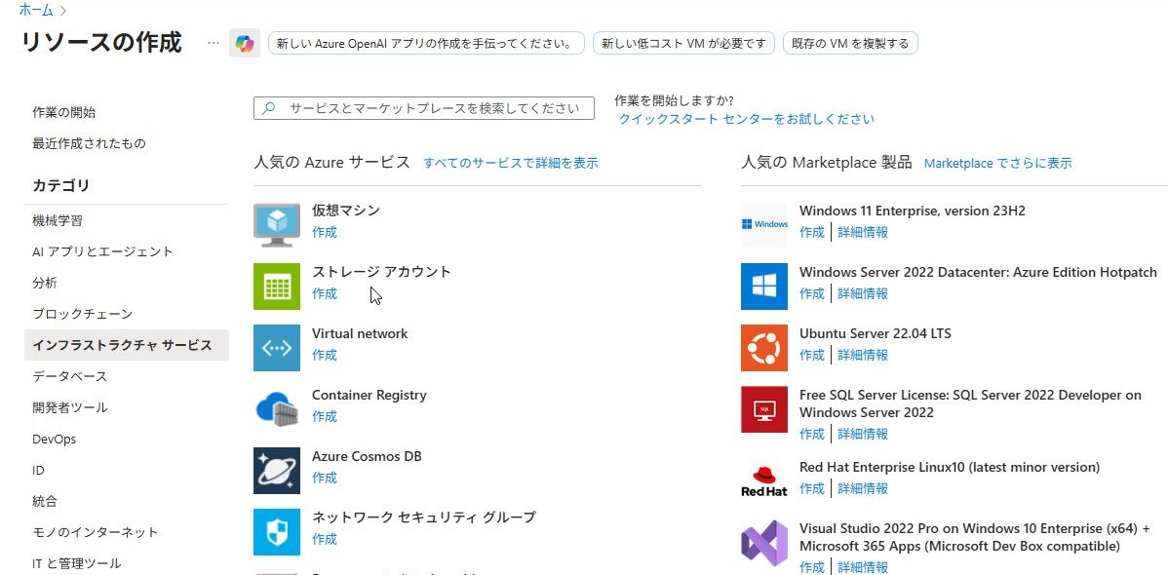Open the DevOps category
1168x575 pixels.
(x=54, y=439)
